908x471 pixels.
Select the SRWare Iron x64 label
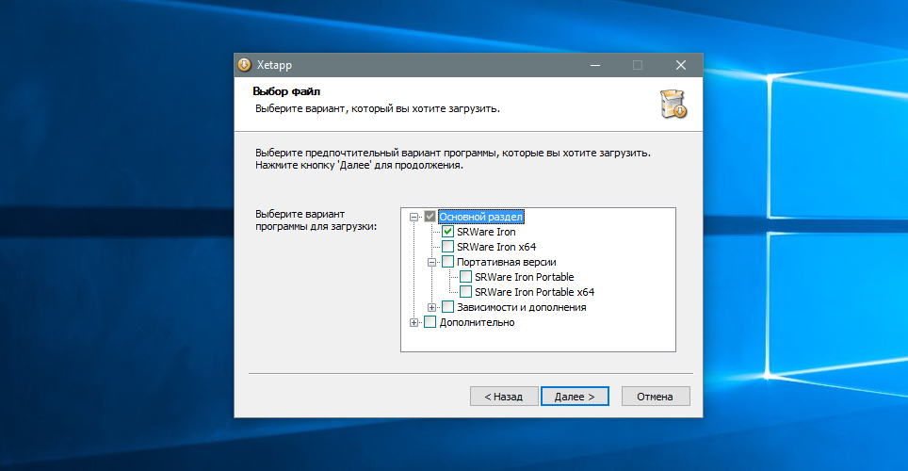click(x=496, y=247)
